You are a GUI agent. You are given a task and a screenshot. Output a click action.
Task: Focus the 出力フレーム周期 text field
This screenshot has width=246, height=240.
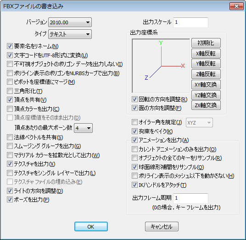point(190,198)
